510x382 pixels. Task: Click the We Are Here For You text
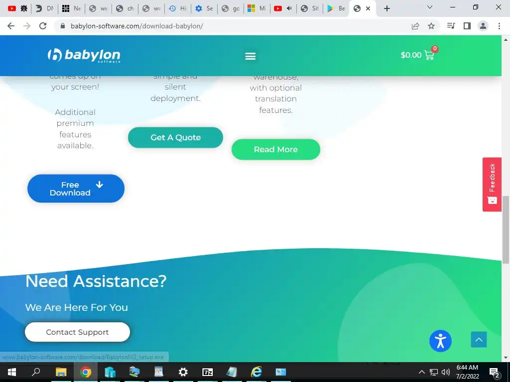pyautogui.click(x=76, y=307)
